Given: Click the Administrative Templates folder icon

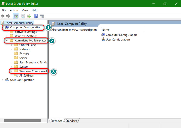Looking at the screenshot, I should pyautogui.click(x=11, y=40).
